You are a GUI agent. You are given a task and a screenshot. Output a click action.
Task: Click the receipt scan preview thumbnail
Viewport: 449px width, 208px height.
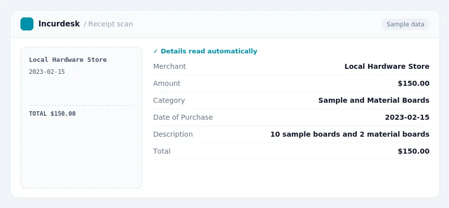pyautogui.click(x=81, y=118)
